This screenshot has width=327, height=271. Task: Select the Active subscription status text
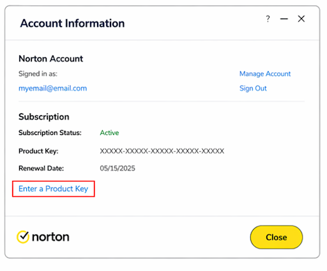point(109,133)
